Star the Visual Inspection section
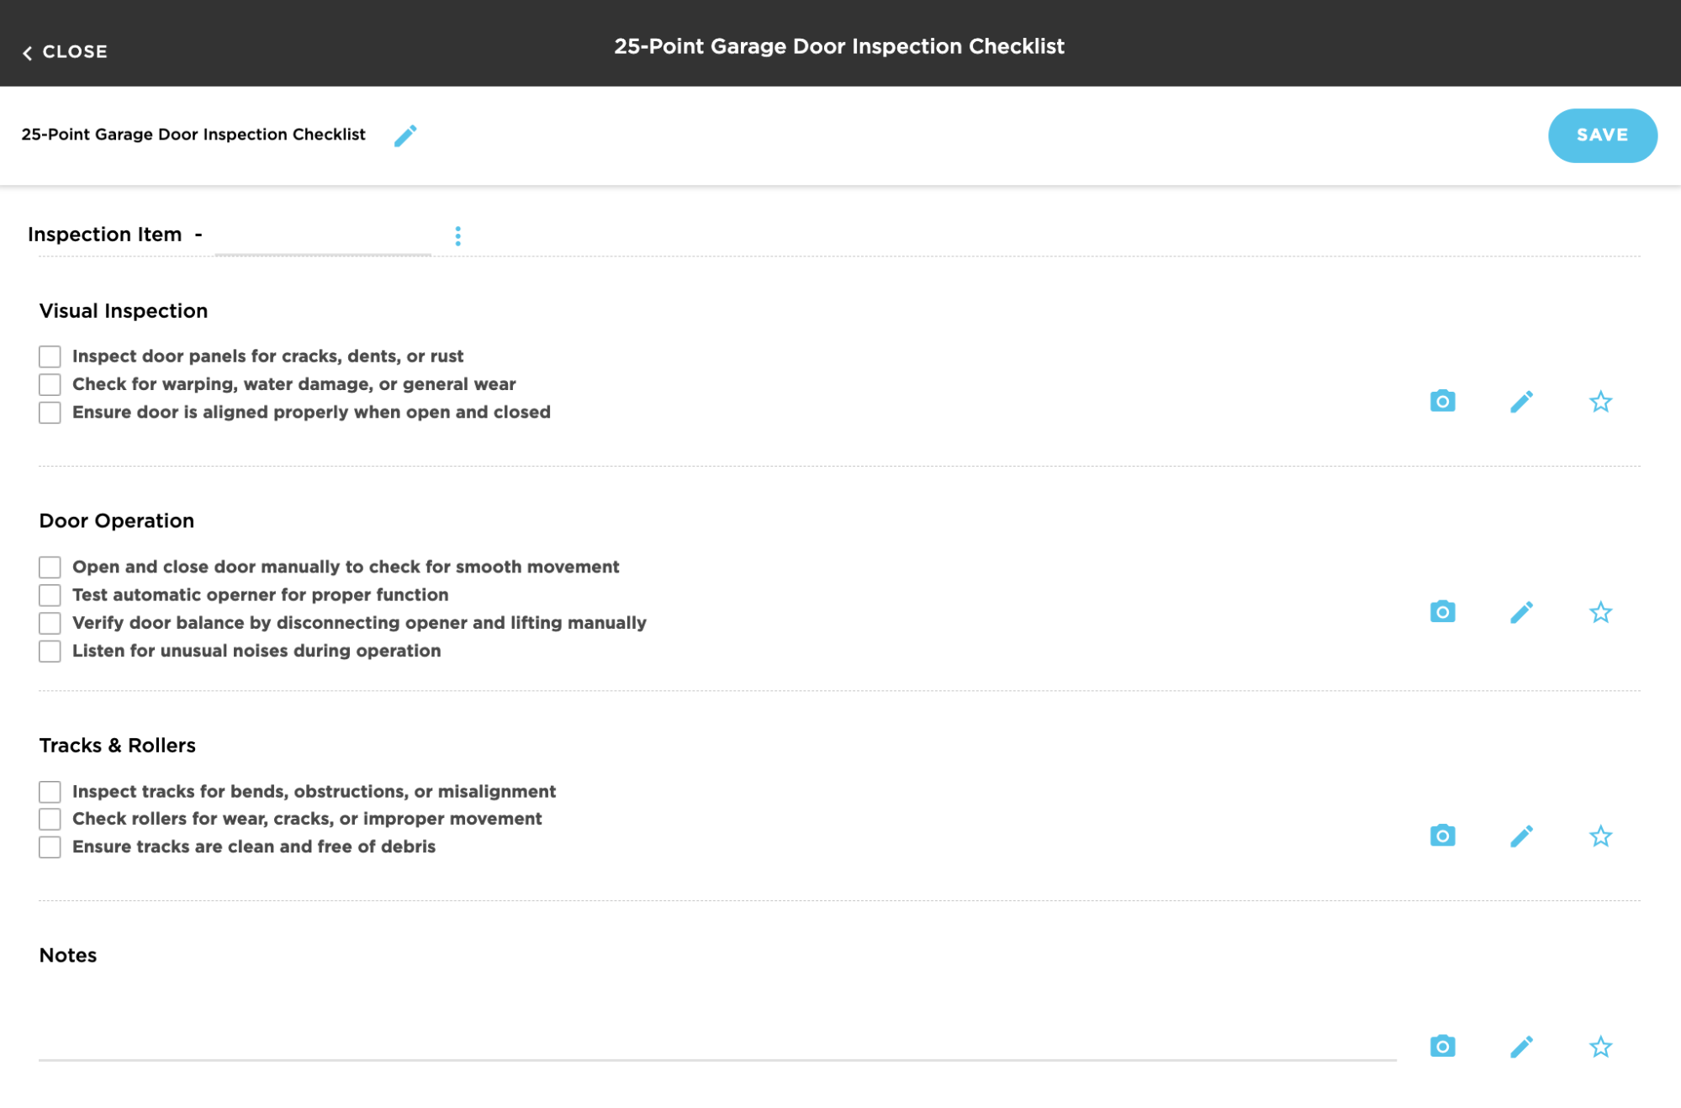Screen dimensions: 1681x1108 tap(1599, 401)
